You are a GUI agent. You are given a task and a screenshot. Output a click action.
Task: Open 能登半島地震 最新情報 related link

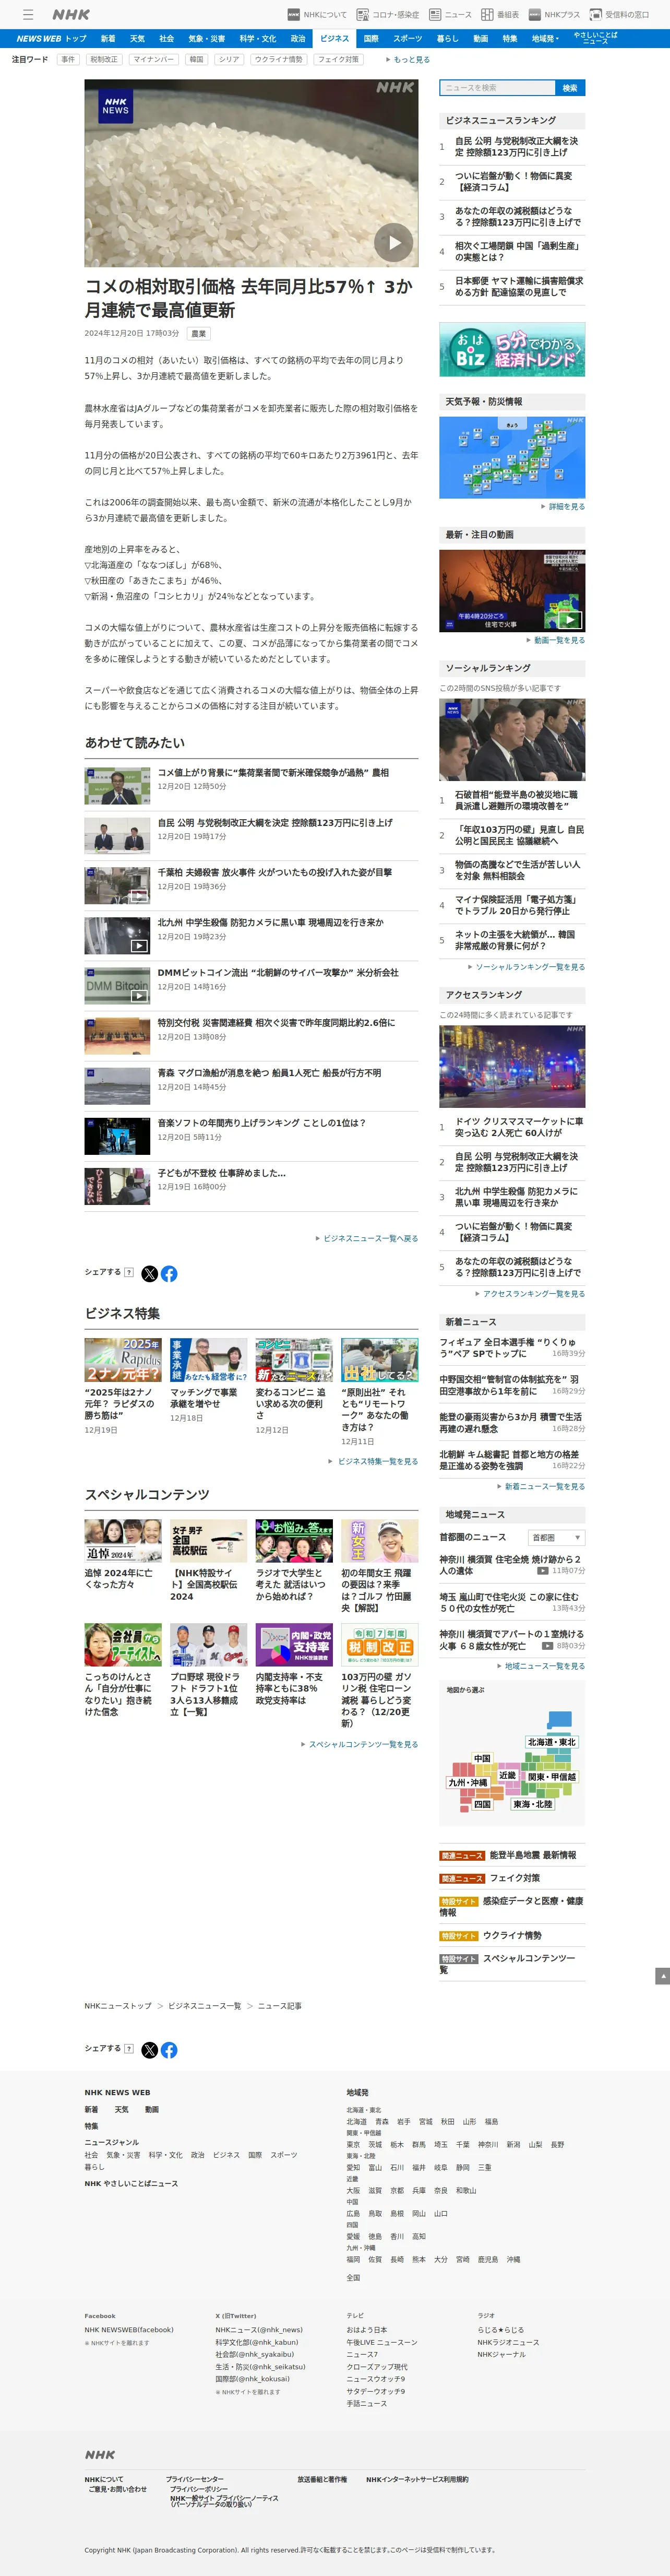click(532, 1855)
